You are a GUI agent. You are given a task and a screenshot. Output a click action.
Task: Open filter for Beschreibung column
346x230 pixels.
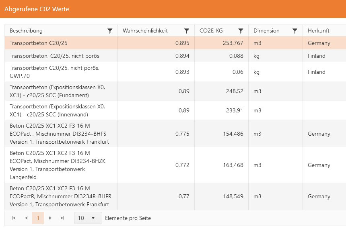coord(110,31)
